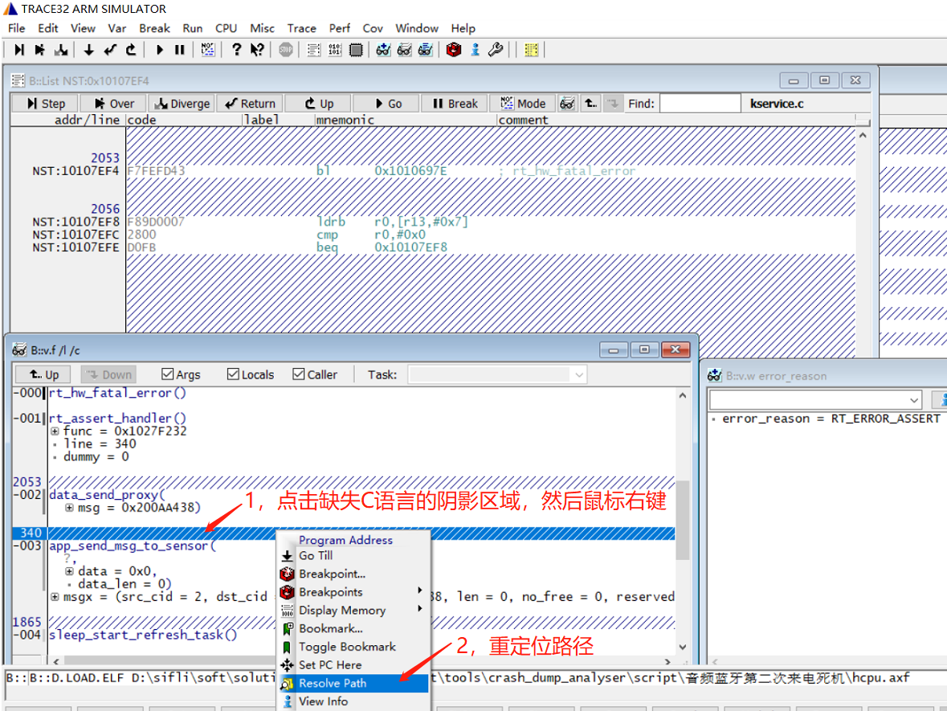Click the Go button in List window
Screen dimensions: 947x711
coord(386,104)
